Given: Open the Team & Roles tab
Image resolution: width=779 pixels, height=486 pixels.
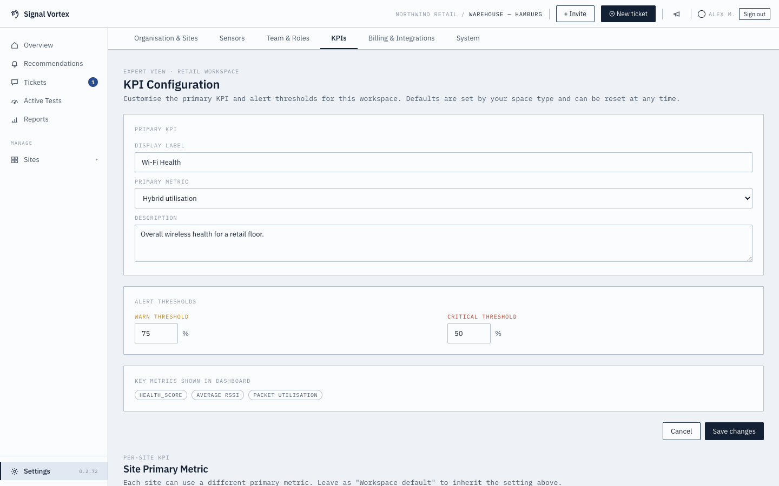Looking at the screenshot, I should 288,38.
